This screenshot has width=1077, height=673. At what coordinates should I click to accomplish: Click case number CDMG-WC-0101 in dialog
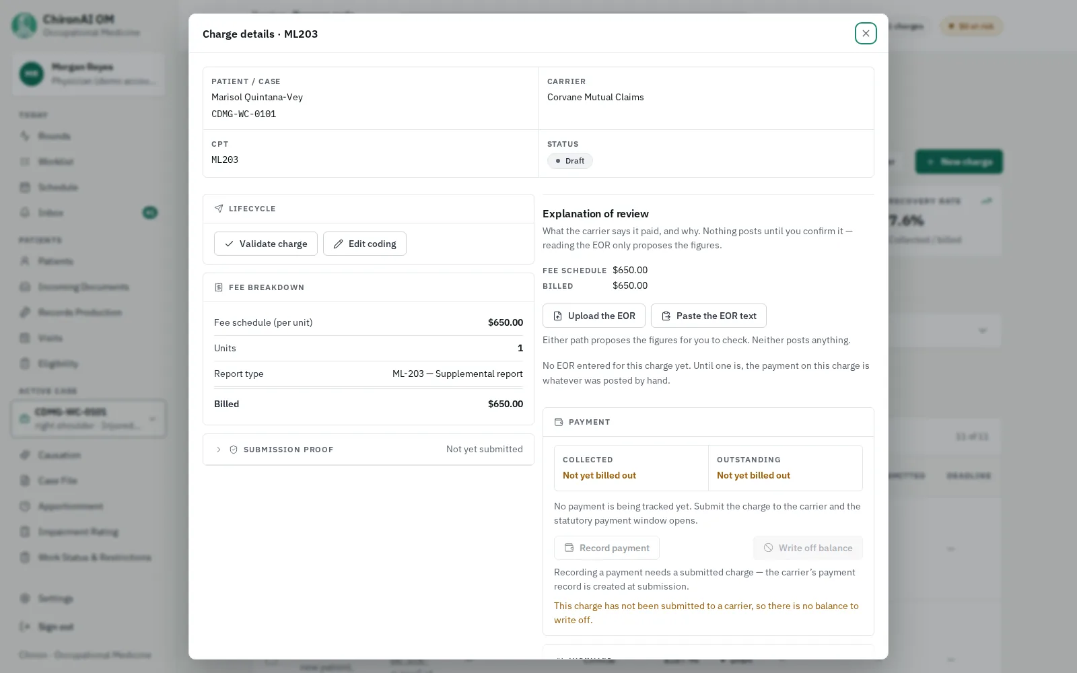(x=244, y=114)
